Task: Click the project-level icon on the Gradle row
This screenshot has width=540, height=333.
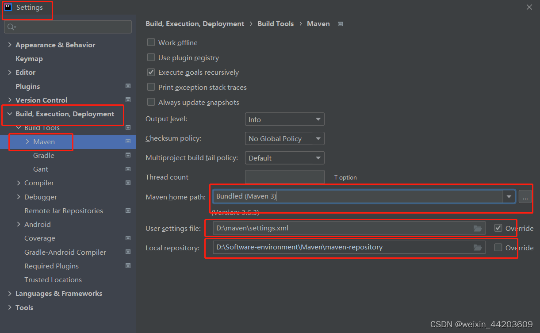Action: click(x=128, y=155)
